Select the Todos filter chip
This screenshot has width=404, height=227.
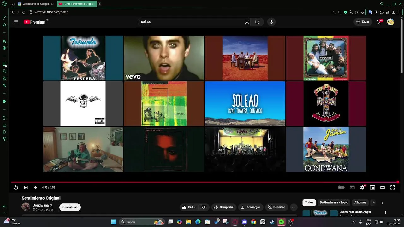click(309, 202)
